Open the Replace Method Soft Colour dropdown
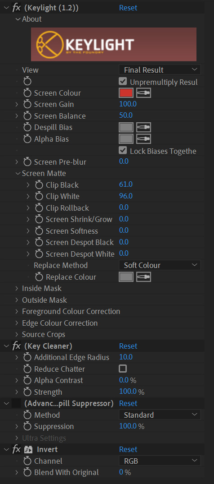 [x=160, y=265]
